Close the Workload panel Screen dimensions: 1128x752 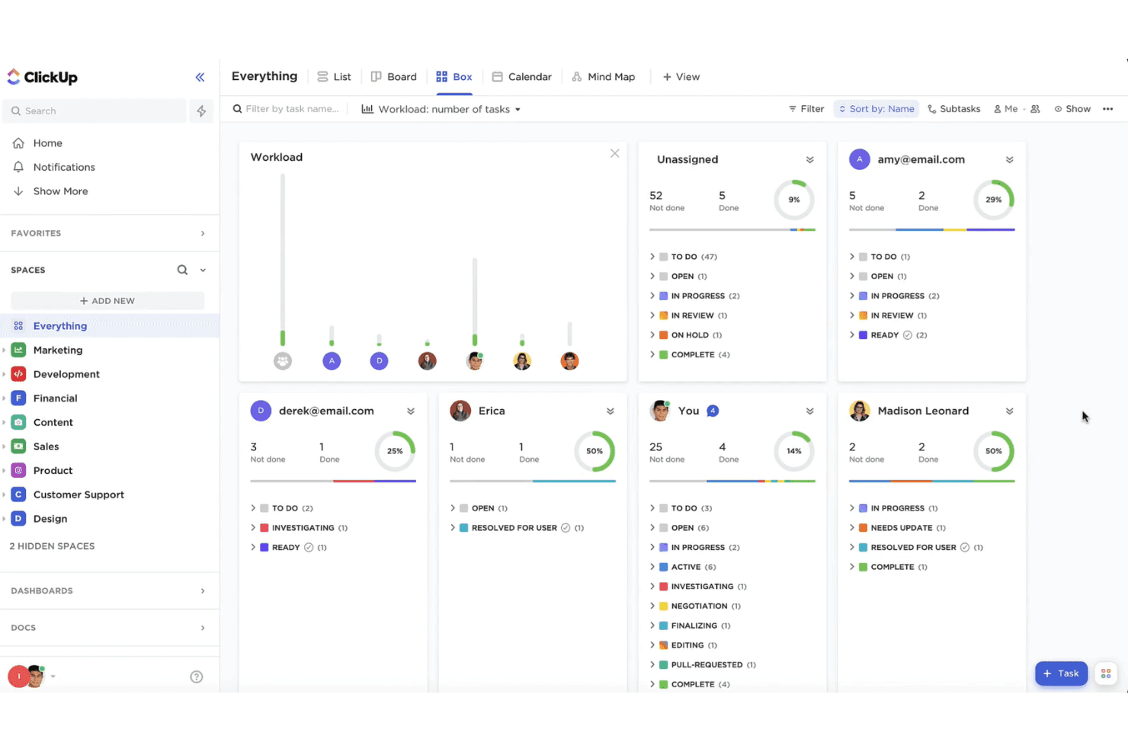[x=615, y=153]
